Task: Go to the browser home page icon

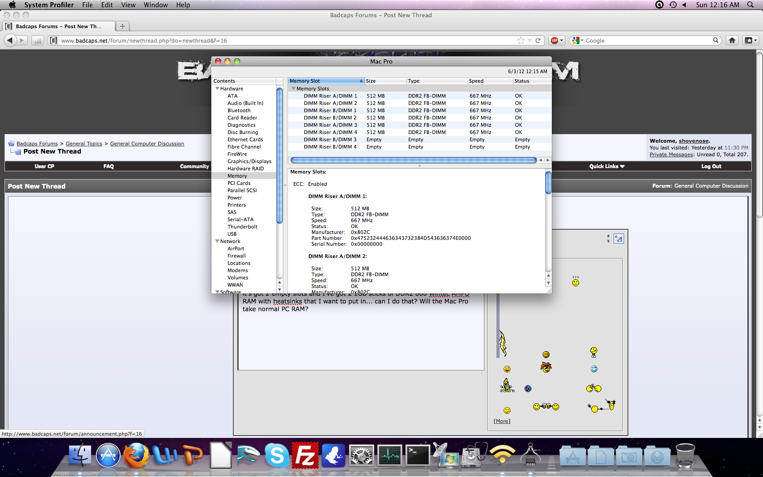Action: click(732, 40)
